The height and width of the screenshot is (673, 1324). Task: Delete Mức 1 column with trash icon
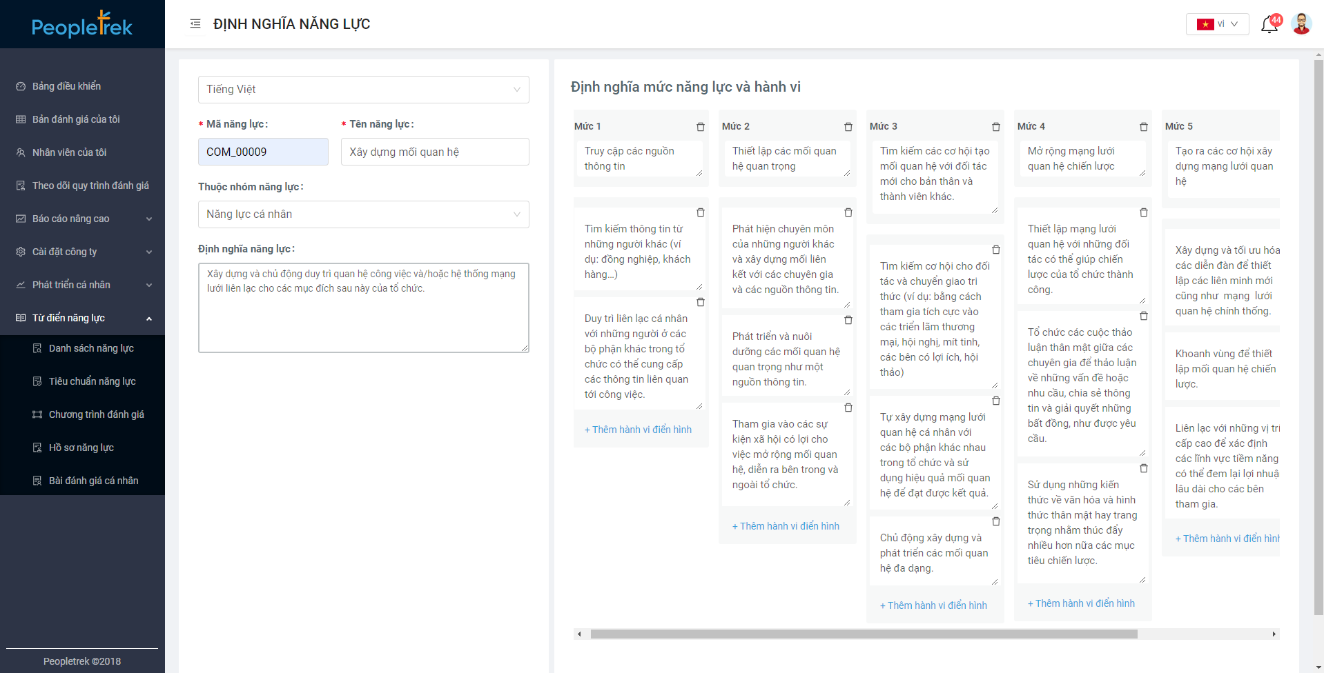click(x=700, y=127)
